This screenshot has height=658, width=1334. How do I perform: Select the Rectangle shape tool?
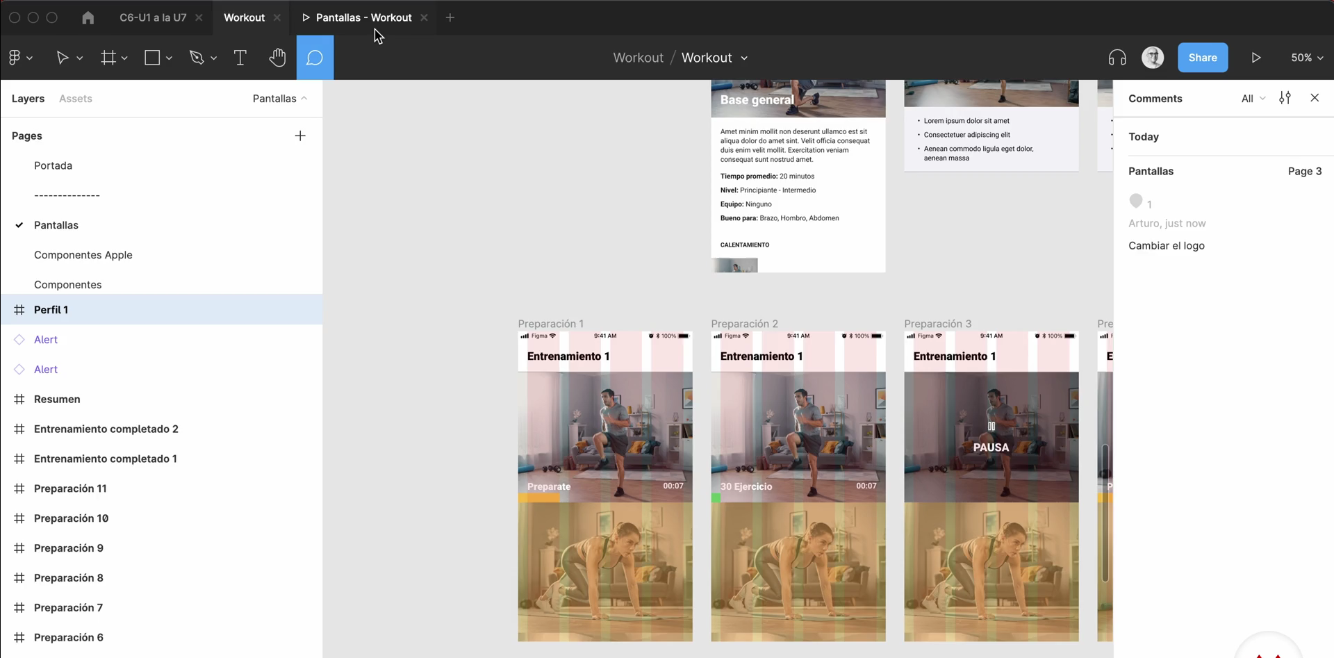[x=152, y=58]
